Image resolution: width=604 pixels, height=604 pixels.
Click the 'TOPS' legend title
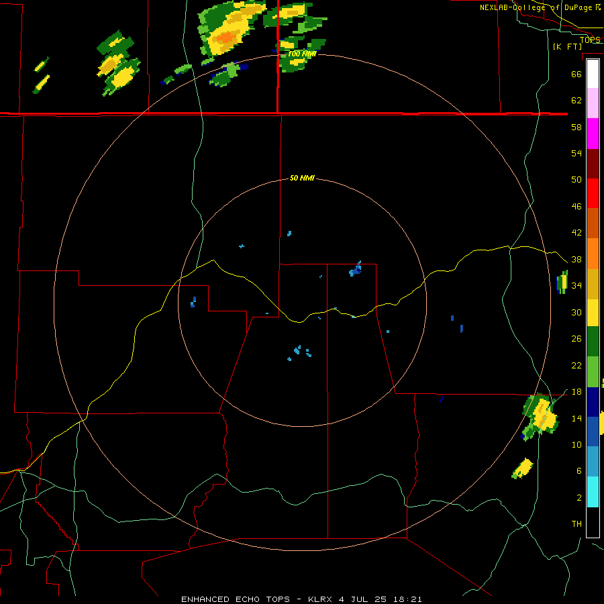590,40
